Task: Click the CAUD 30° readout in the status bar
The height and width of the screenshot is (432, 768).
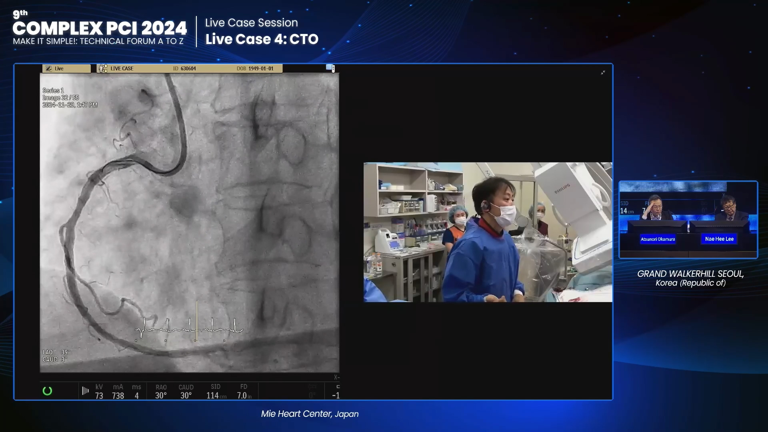Action: (186, 391)
